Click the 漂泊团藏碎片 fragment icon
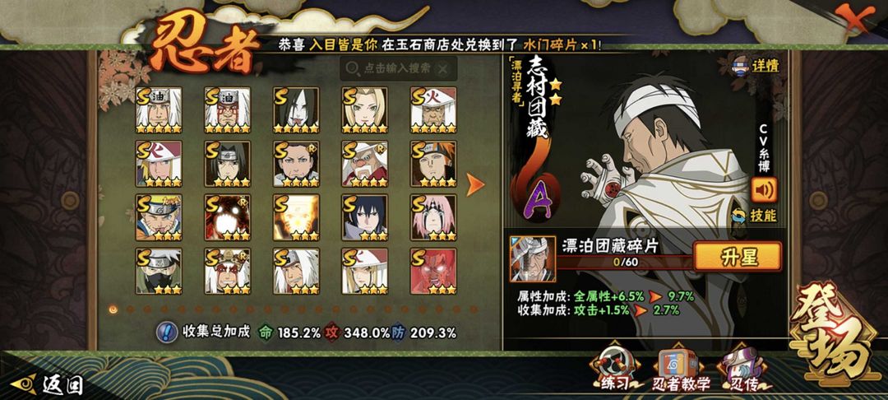This screenshot has width=888, height=400. click(532, 259)
